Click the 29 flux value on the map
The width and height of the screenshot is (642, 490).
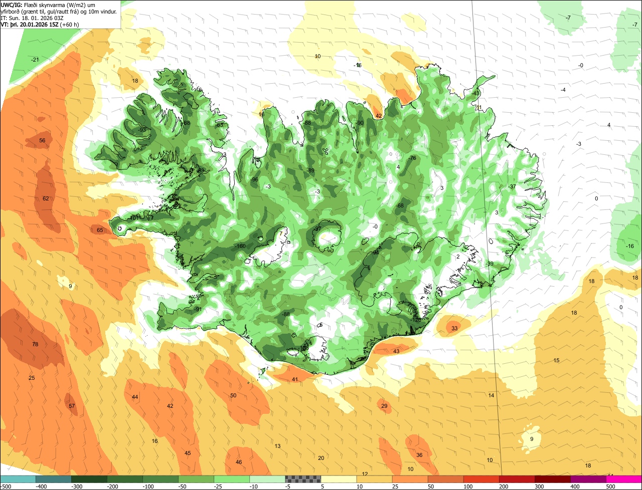(384, 406)
